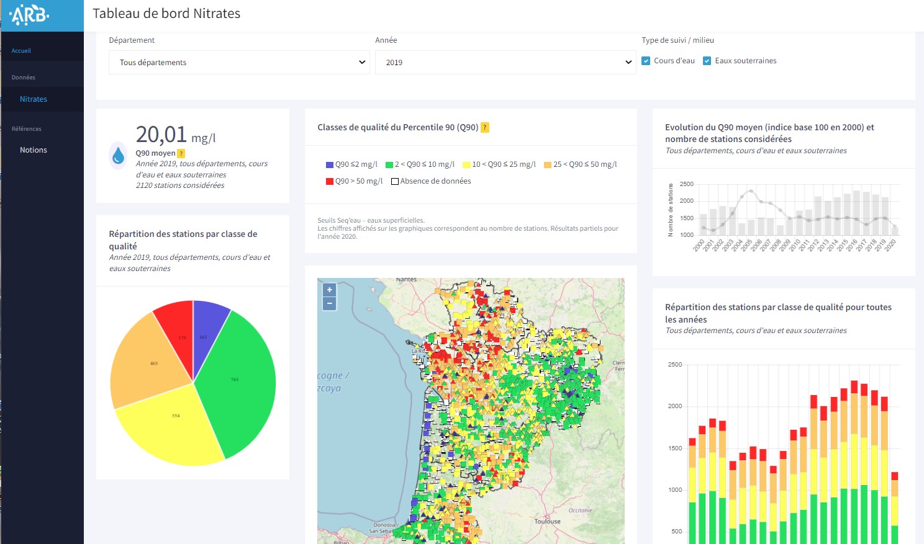Go to the Accueil link
Viewport: 924px width, 544px height.
coord(21,51)
